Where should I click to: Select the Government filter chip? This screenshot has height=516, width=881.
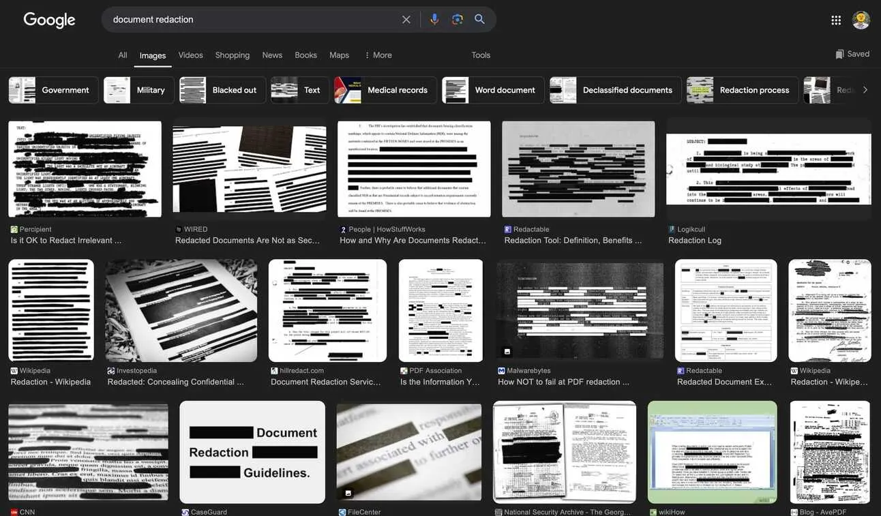click(x=54, y=90)
